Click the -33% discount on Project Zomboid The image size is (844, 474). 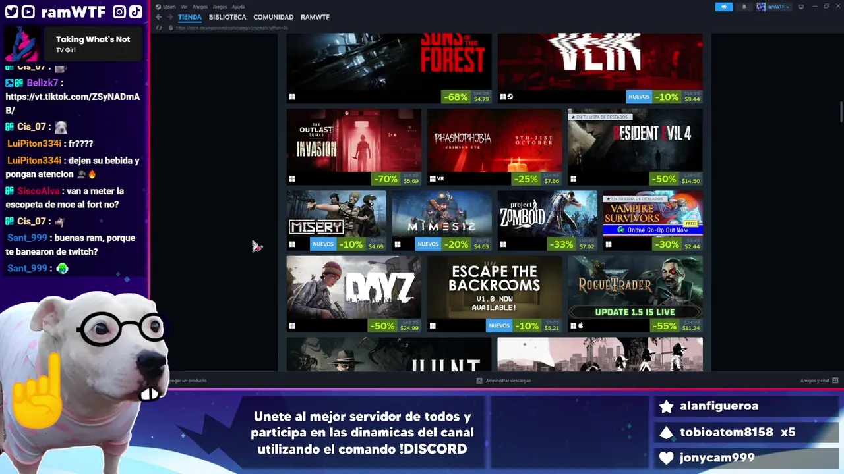click(x=561, y=244)
